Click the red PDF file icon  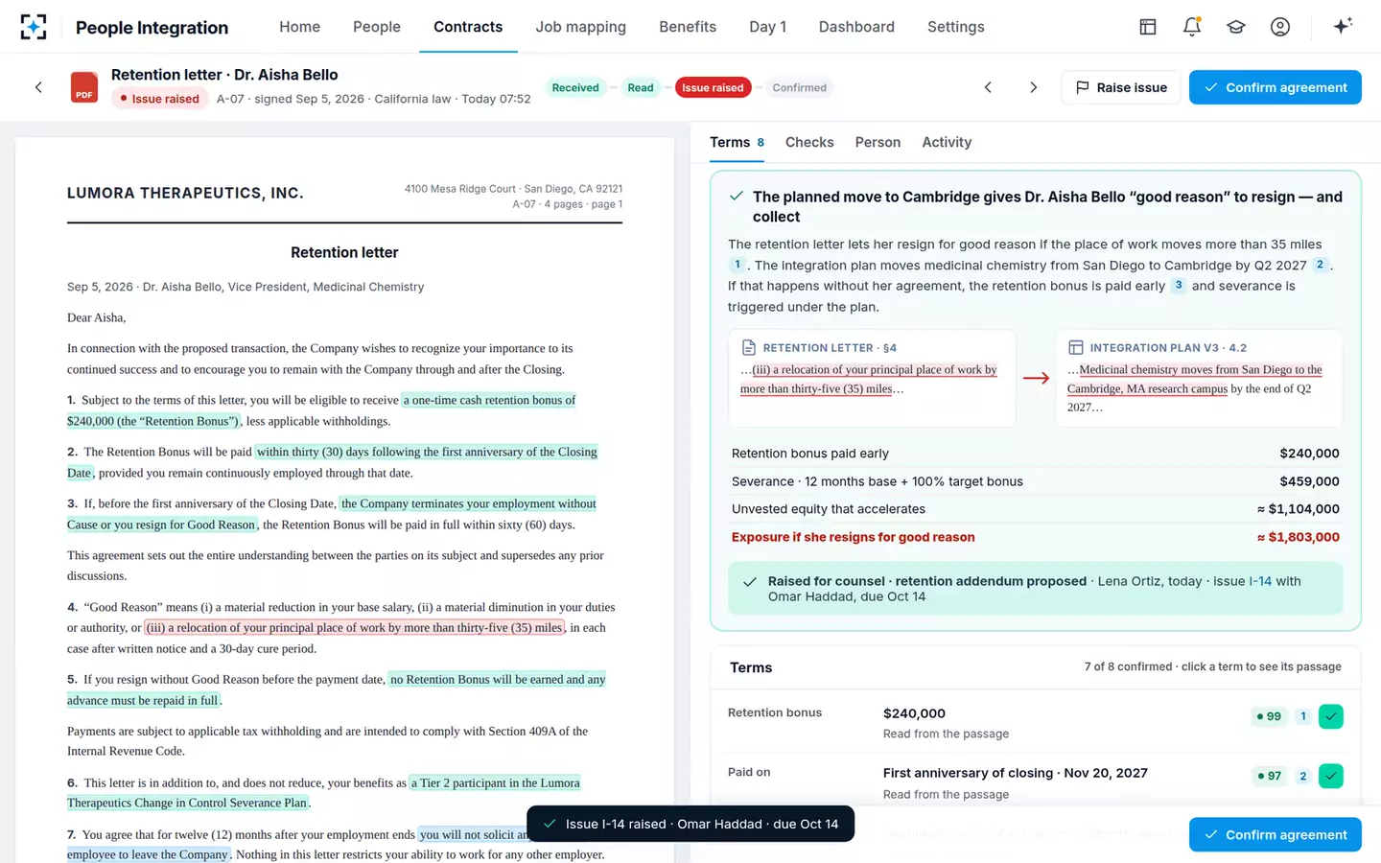[x=84, y=87]
